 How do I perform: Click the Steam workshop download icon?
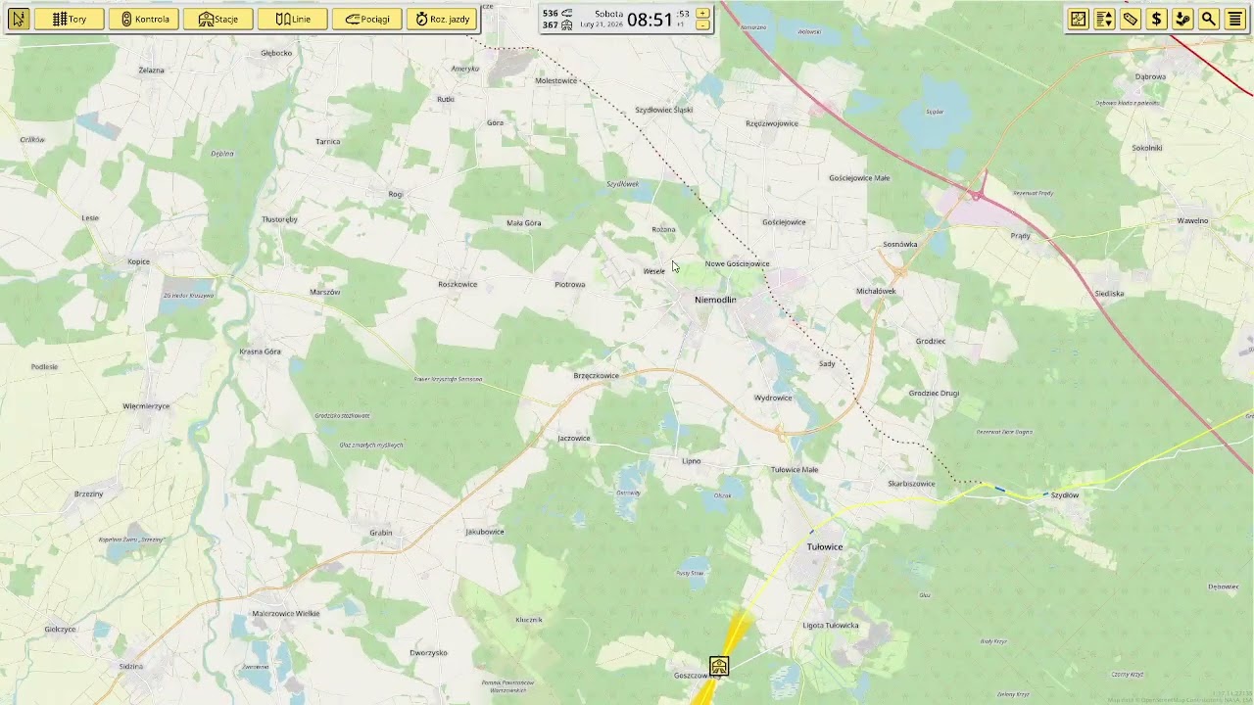tap(1182, 19)
